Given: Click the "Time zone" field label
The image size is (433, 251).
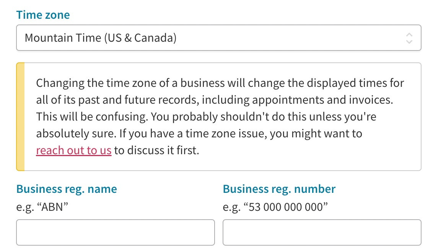Looking at the screenshot, I should point(43,15).
